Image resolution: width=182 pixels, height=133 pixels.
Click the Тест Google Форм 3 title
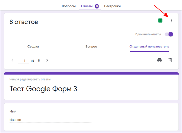(43, 89)
